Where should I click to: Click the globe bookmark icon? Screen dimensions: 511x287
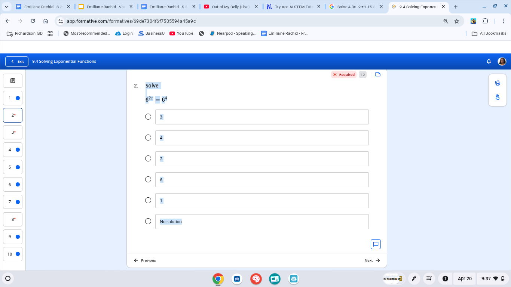tap(201, 33)
